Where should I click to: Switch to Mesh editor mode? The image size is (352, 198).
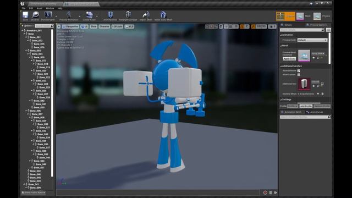[x=303, y=16]
